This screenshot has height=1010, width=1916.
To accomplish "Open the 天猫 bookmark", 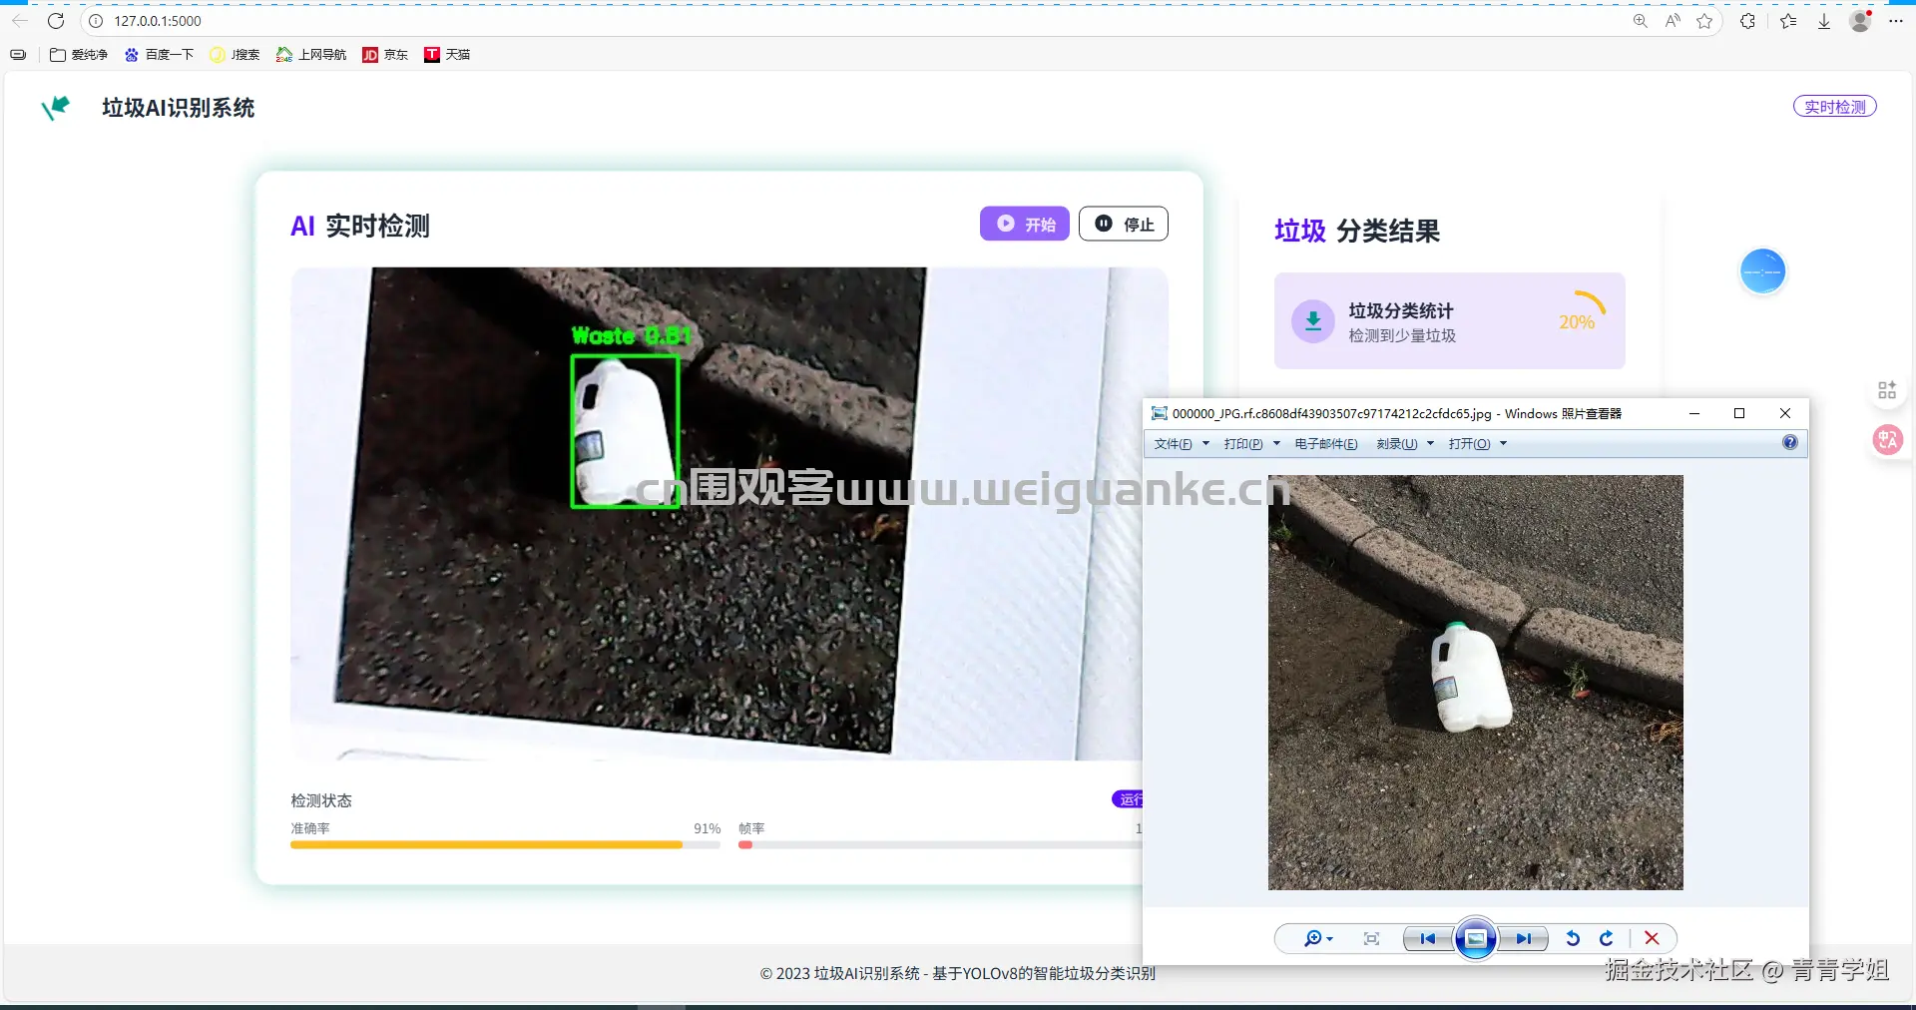I will coord(446,55).
